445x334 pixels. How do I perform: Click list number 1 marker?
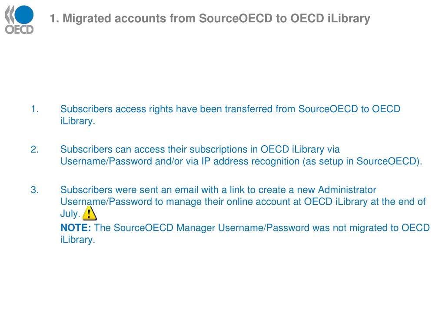pyautogui.click(x=35, y=109)
